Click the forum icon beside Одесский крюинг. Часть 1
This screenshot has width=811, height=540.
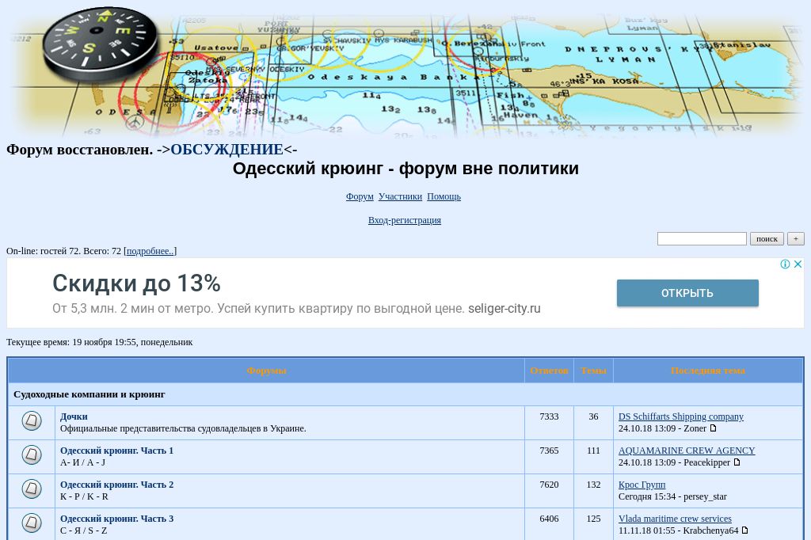[32, 454]
